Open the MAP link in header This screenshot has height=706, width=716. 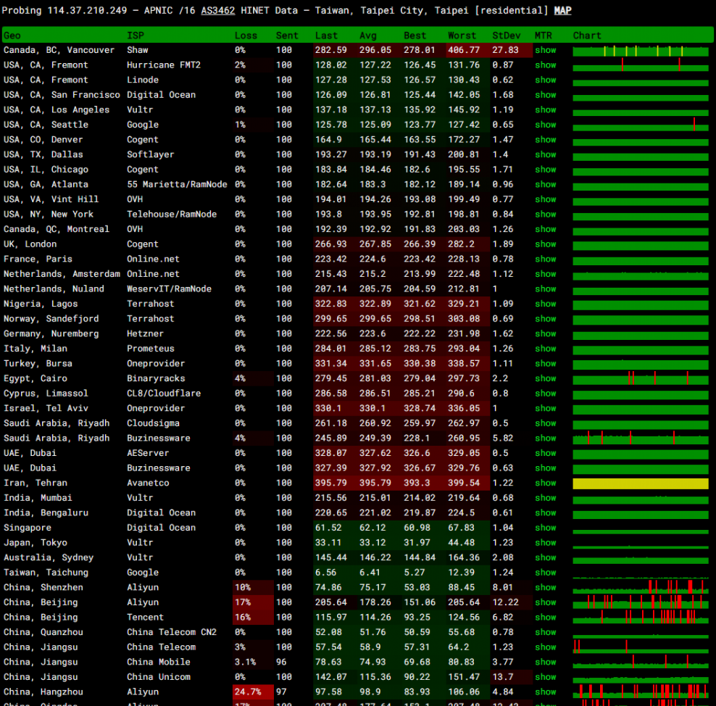(x=562, y=10)
